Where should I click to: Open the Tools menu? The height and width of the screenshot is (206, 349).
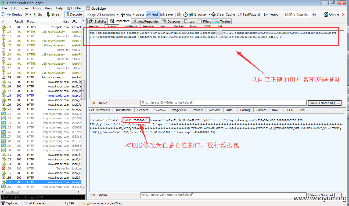(37, 8)
